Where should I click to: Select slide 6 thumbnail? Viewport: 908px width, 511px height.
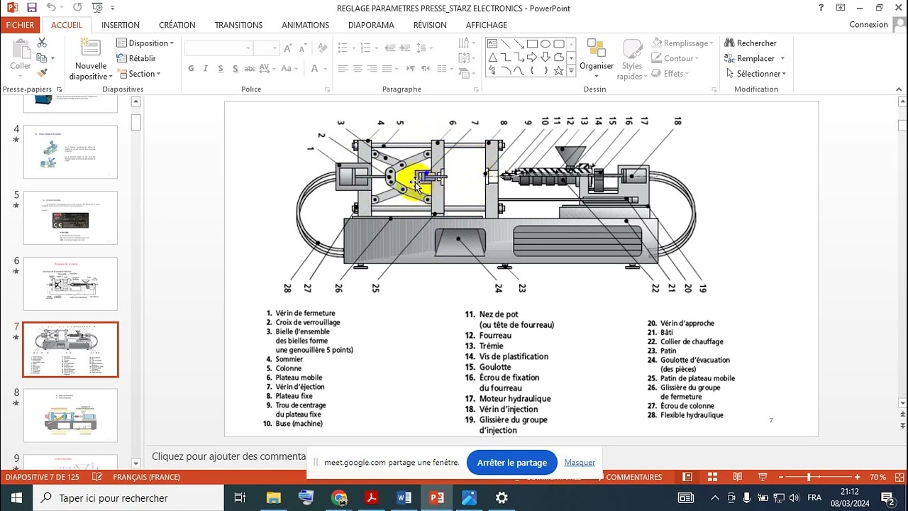click(x=70, y=284)
